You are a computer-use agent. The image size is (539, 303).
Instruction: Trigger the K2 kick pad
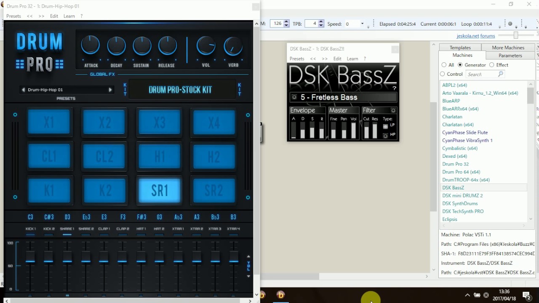[104, 191]
